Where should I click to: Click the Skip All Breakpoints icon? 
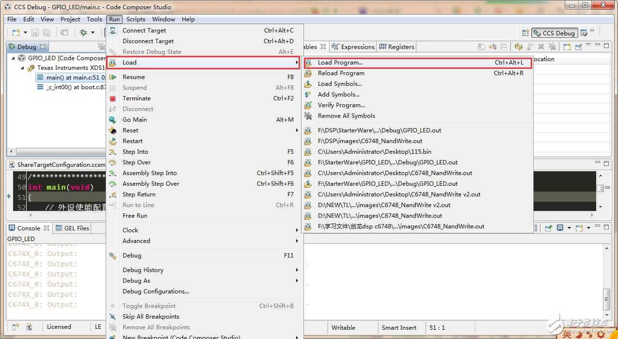113,317
